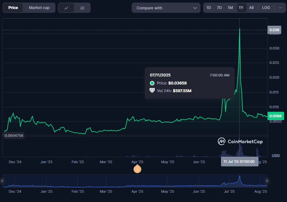Open the more options ellipsis menu
Viewport: 287px width, 202px height.
[x=280, y=8]
